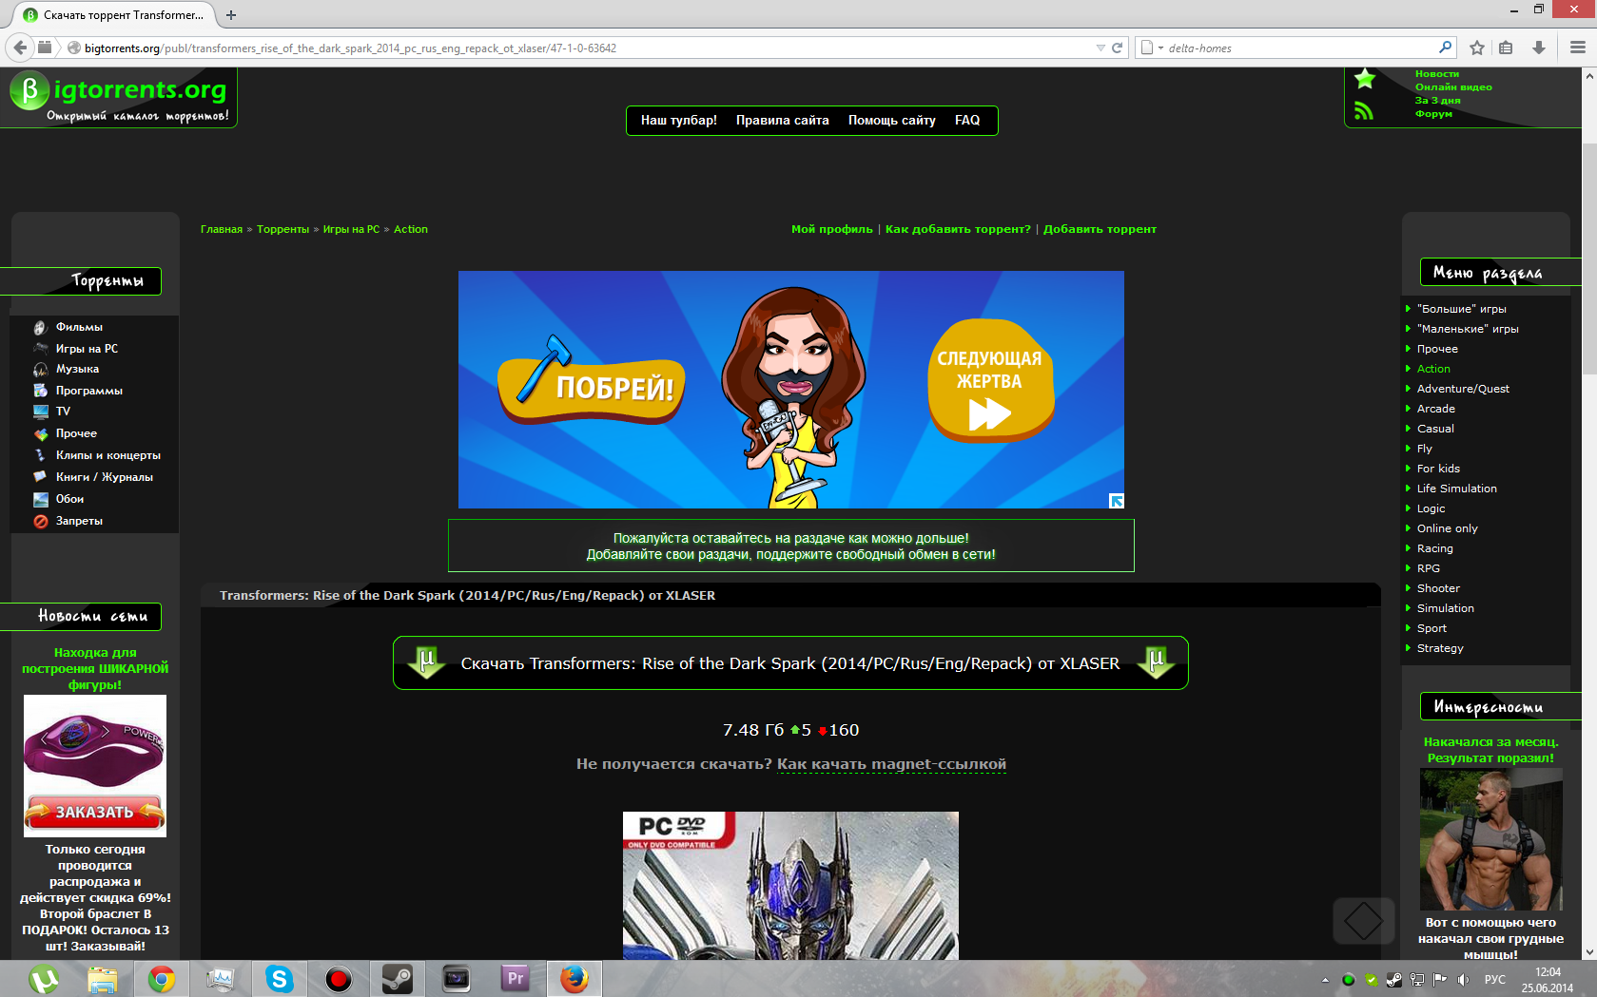Image resolution: width=1597 pixels, height=997 pixels.
Task: Click the Торренты breadcrumb link
Action: 282,229
